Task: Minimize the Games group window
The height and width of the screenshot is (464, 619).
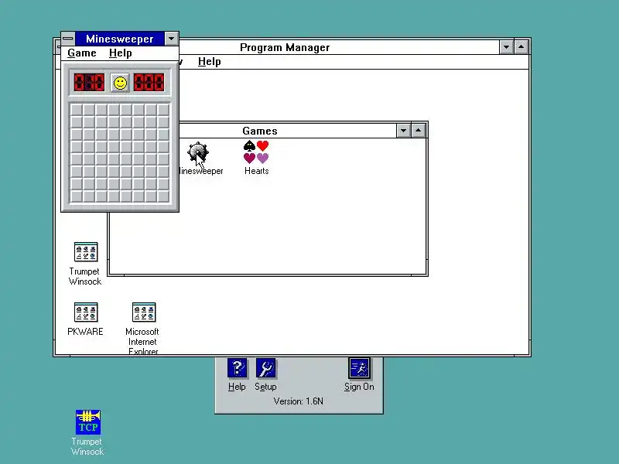Action: (403, 131)
